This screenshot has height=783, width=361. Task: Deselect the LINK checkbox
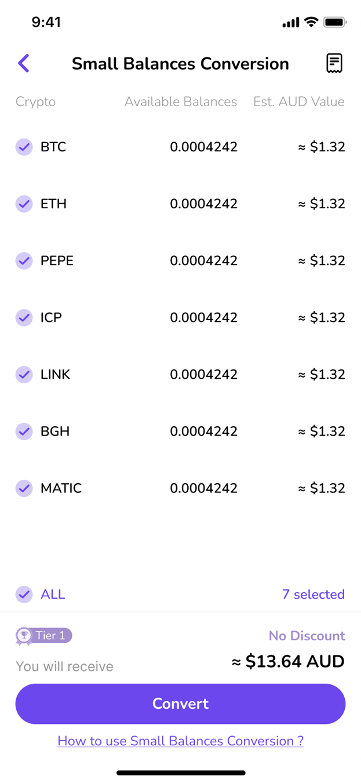coord(24,375)
